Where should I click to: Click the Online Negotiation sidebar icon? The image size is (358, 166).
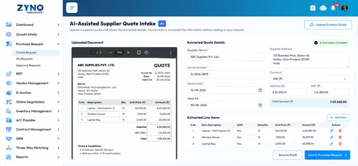[x=9, y=102]
